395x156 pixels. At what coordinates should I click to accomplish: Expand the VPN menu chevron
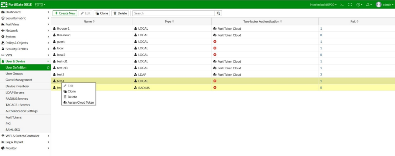tap(48, 55)
